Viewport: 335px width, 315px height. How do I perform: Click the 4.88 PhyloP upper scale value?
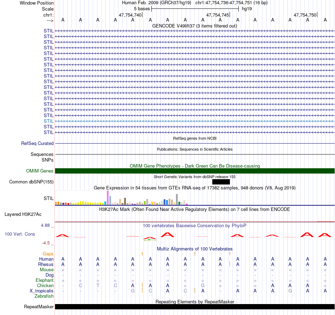45,225
